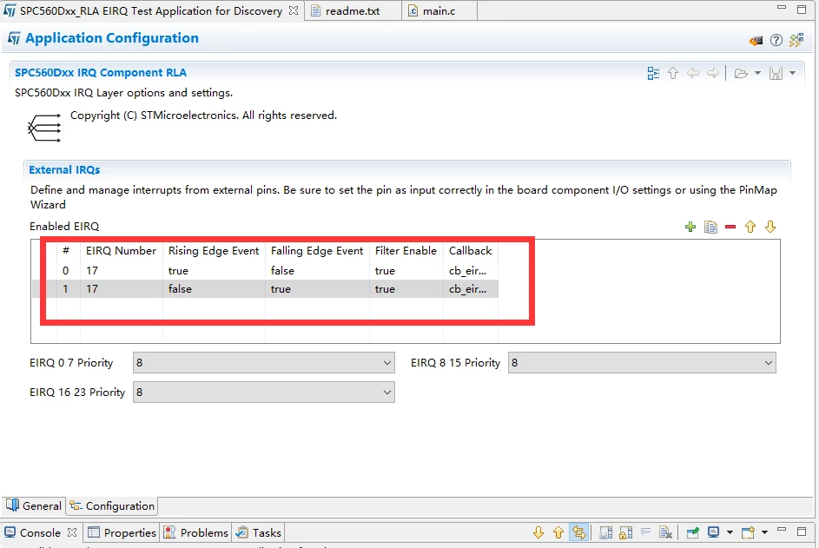
Task: Navigate forward with right arrow
Action: [712, 73]
